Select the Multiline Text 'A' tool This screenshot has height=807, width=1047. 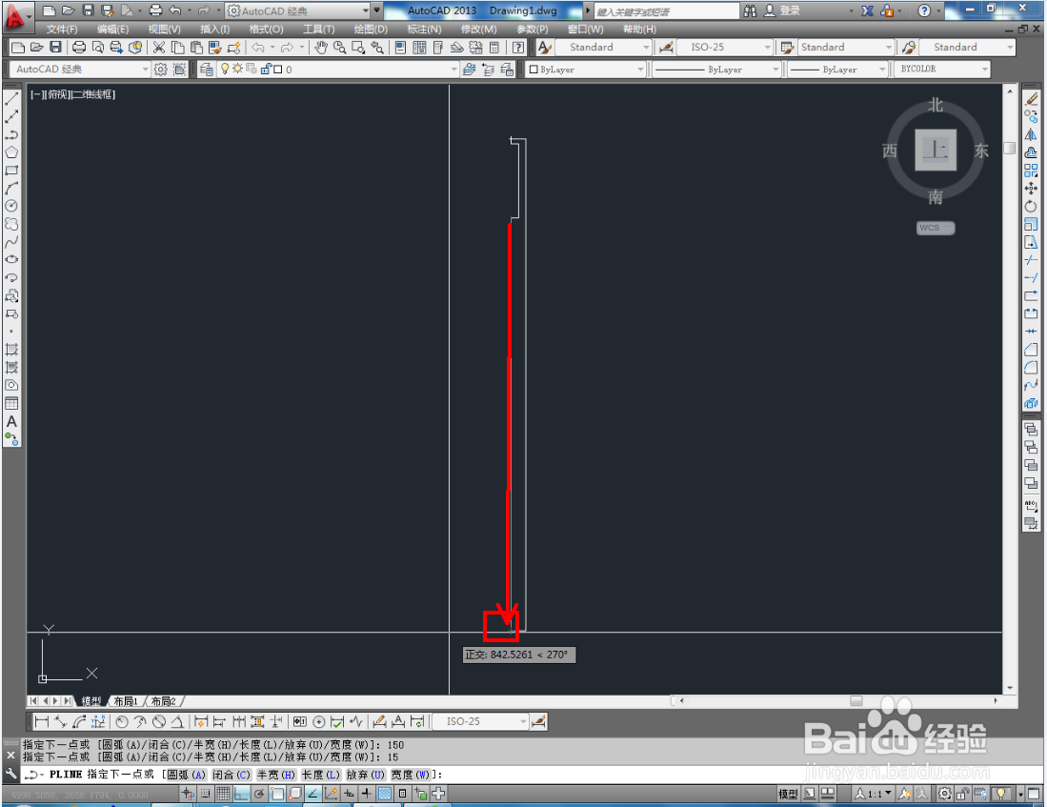[11, 421]
